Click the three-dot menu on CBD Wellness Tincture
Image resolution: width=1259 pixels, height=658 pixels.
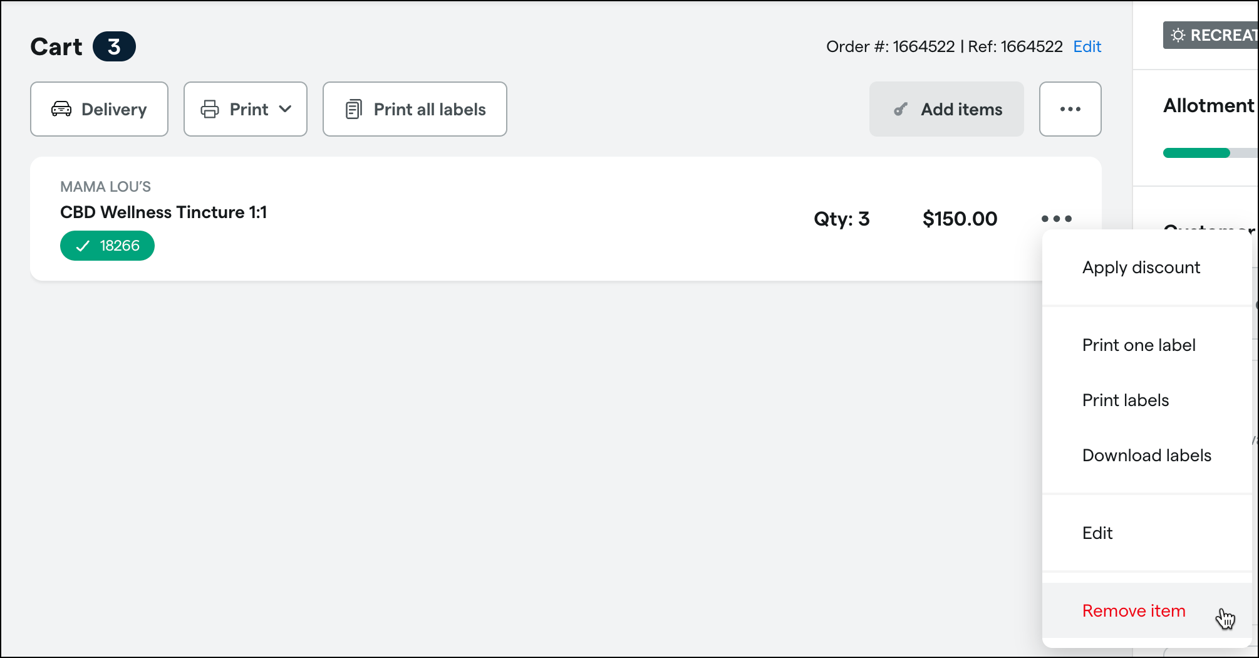[x=1055, y=219]
